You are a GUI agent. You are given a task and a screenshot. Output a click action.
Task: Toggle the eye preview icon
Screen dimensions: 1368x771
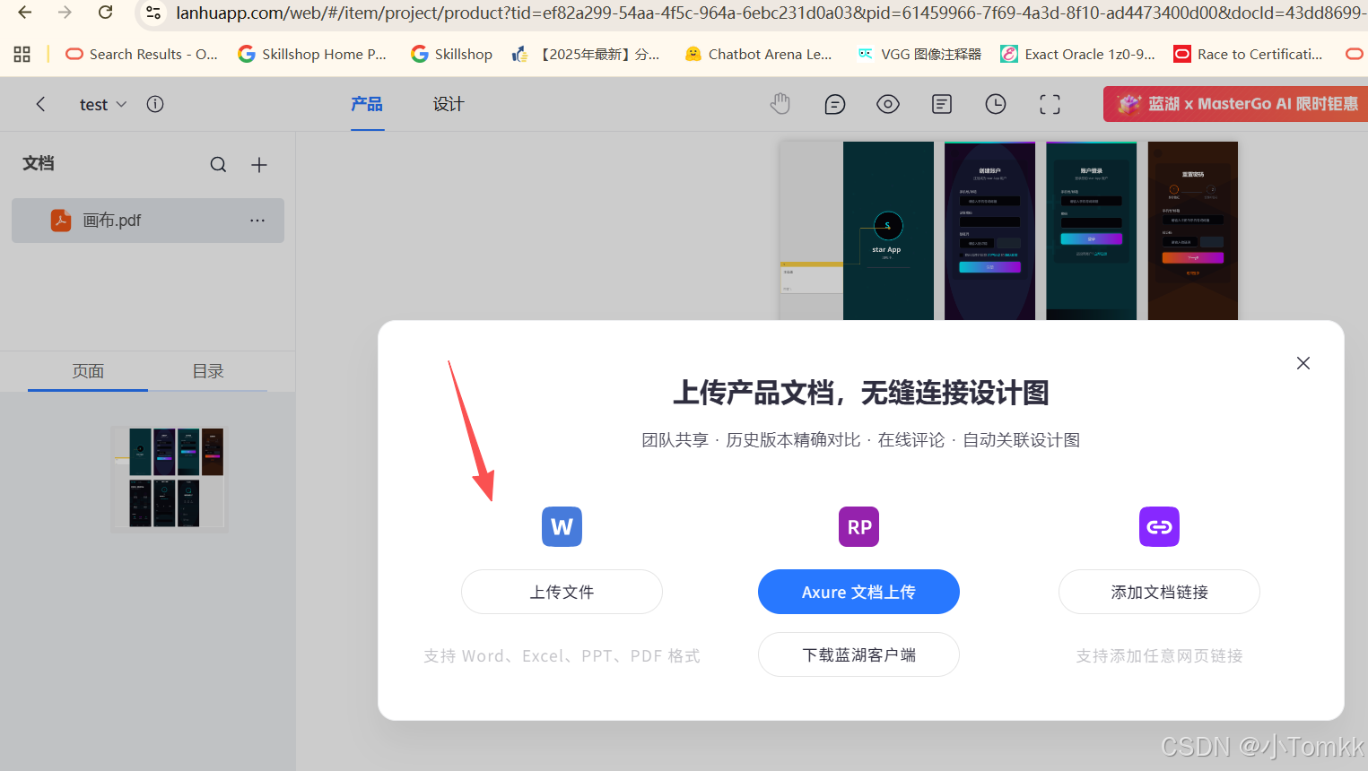pos(888,104)
